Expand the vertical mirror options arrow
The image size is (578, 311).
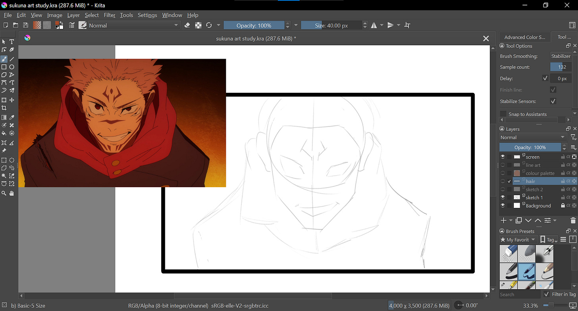[x=399, y=25]
